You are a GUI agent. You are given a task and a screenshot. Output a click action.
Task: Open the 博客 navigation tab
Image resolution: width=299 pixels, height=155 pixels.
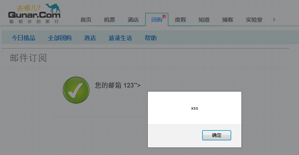[228, 20]
